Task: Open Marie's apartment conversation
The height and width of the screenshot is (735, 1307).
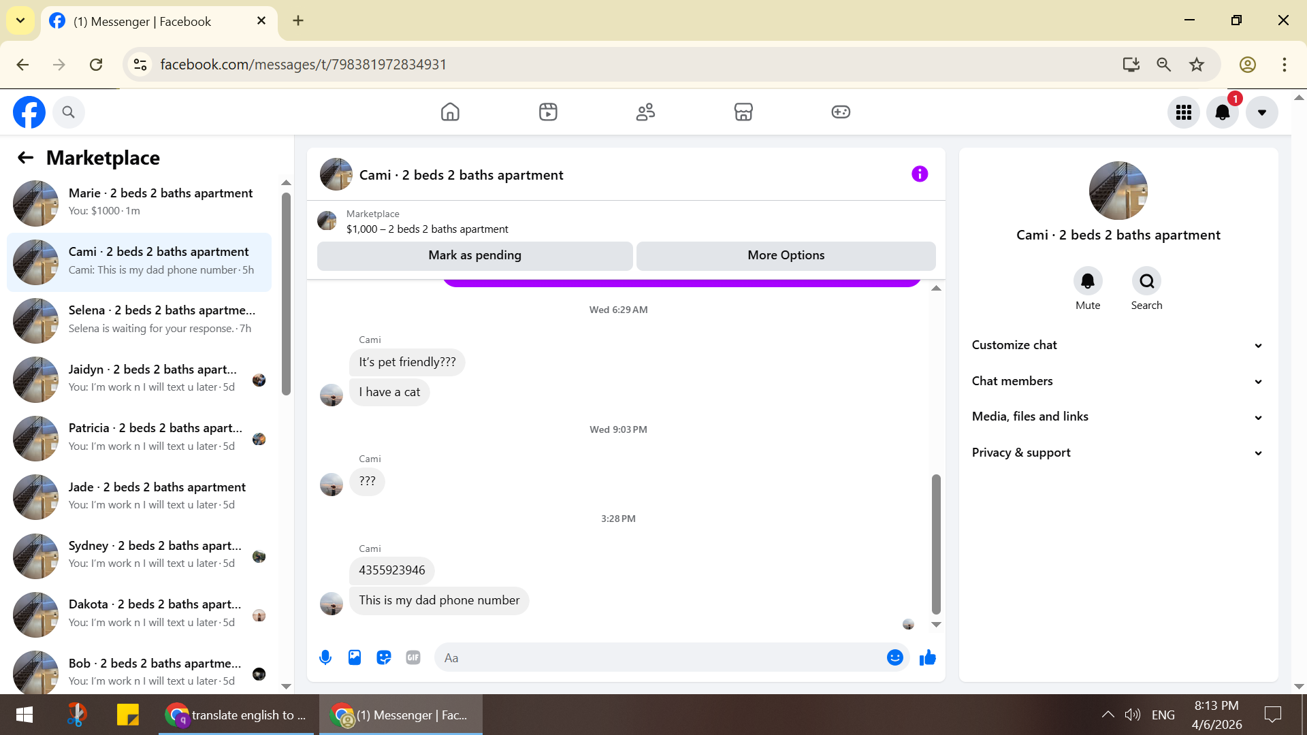Action: [x=139, y=203]
